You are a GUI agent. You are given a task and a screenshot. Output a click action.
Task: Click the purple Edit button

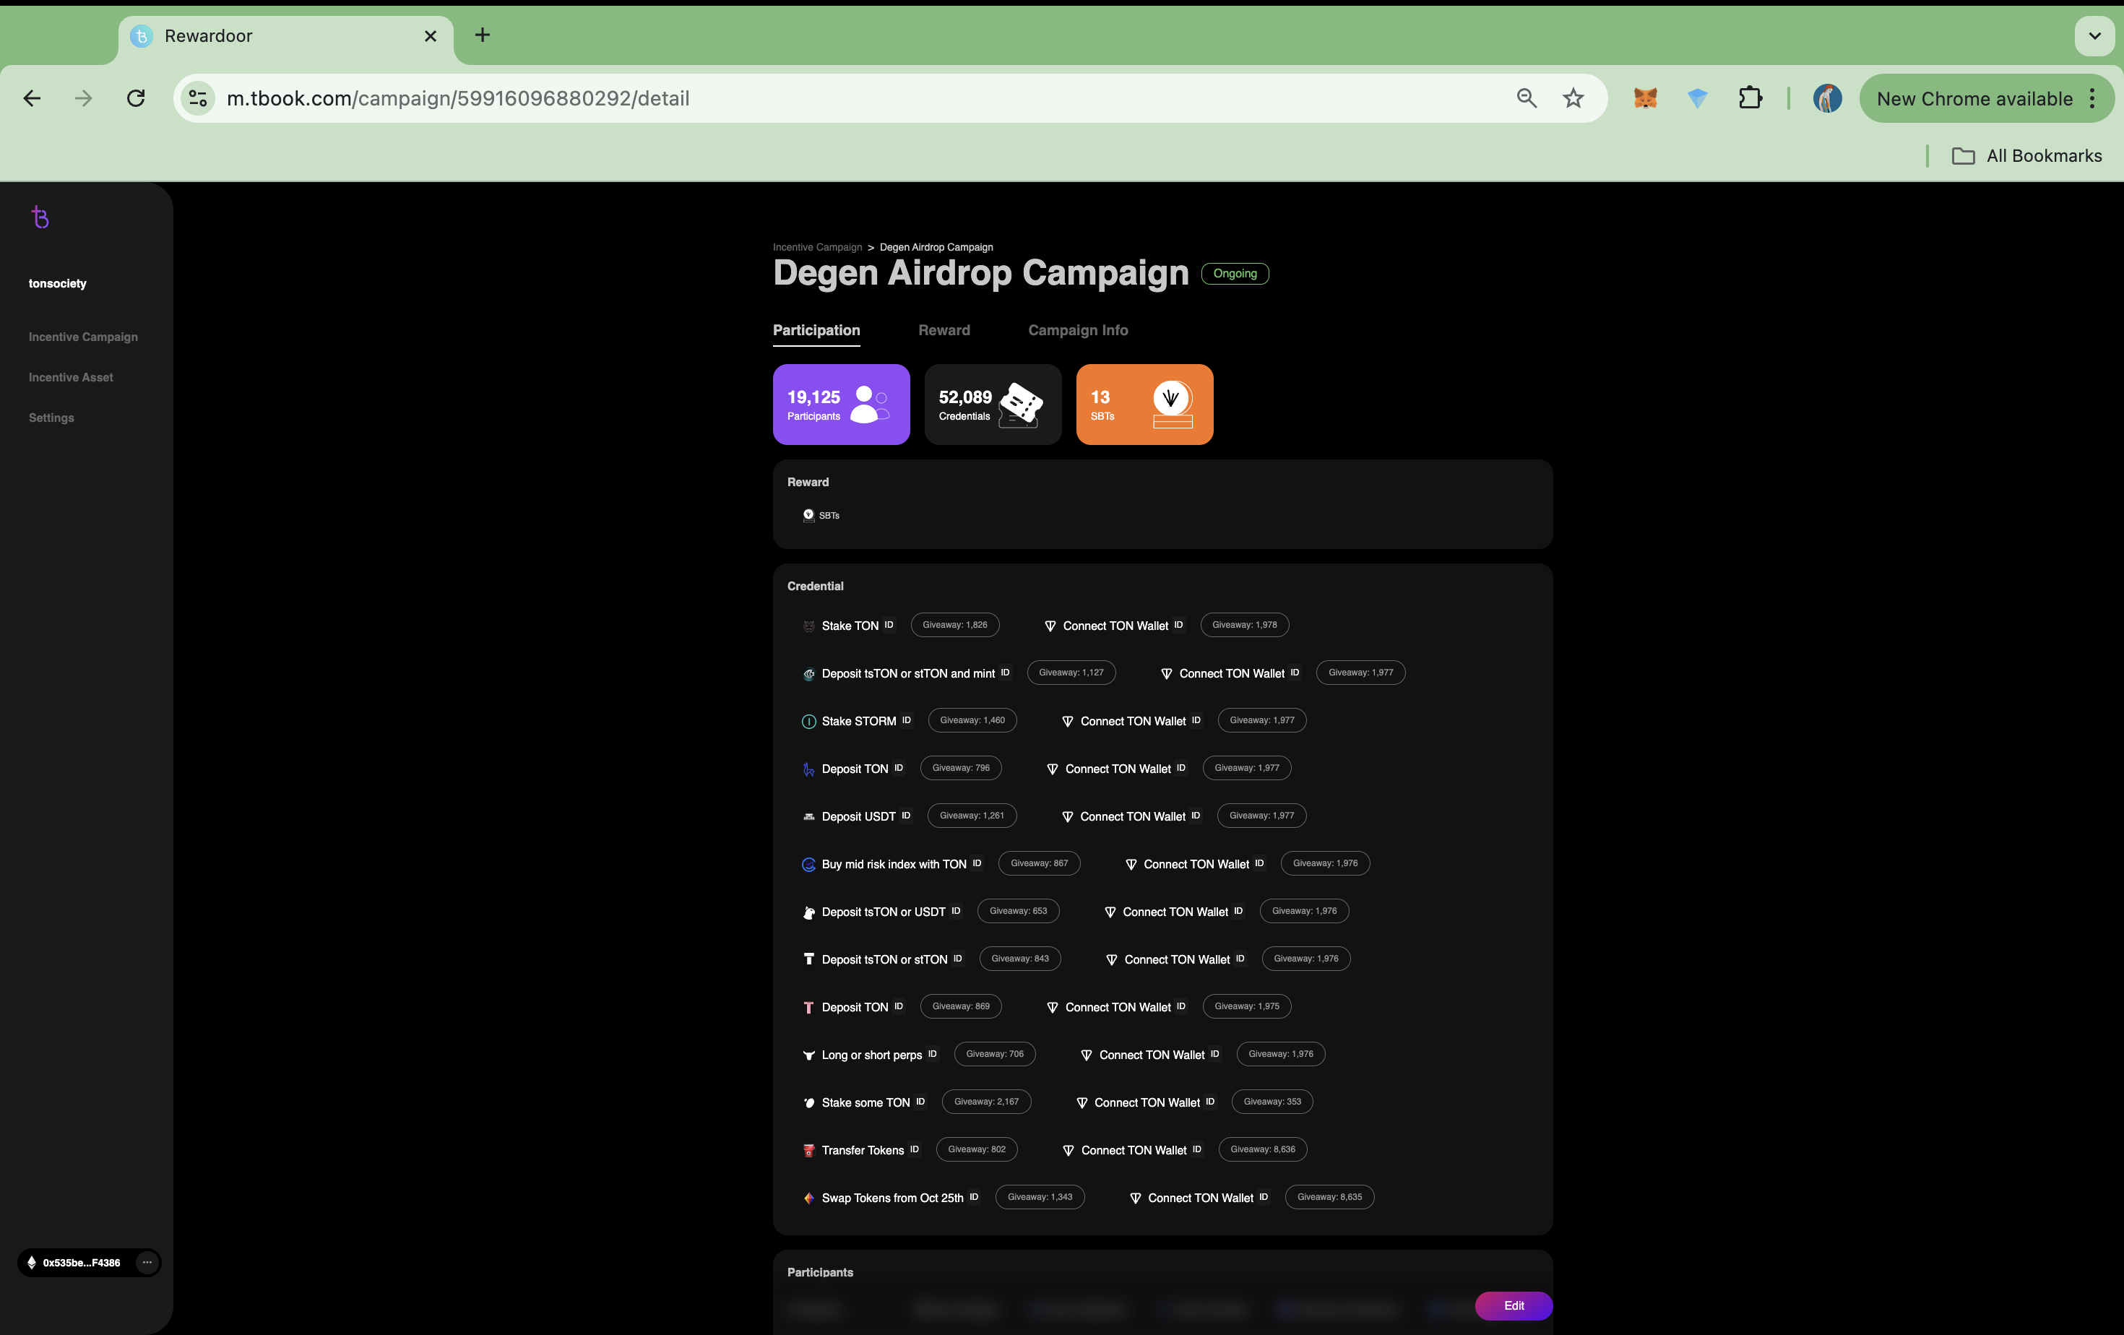click(1513, 1305)
